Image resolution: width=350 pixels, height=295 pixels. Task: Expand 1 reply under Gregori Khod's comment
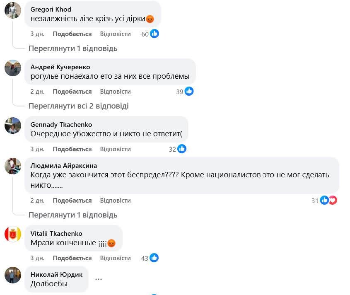click(x=73, y=48)
